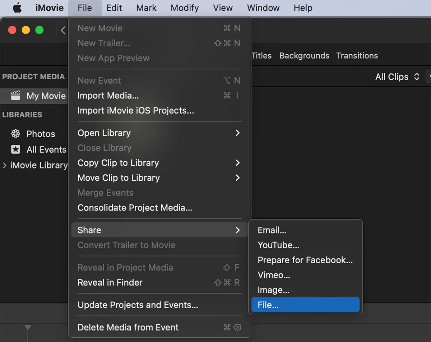Click the New Movie menu item
Viewport: 431px width, 342px height.
tap(100, 28)
